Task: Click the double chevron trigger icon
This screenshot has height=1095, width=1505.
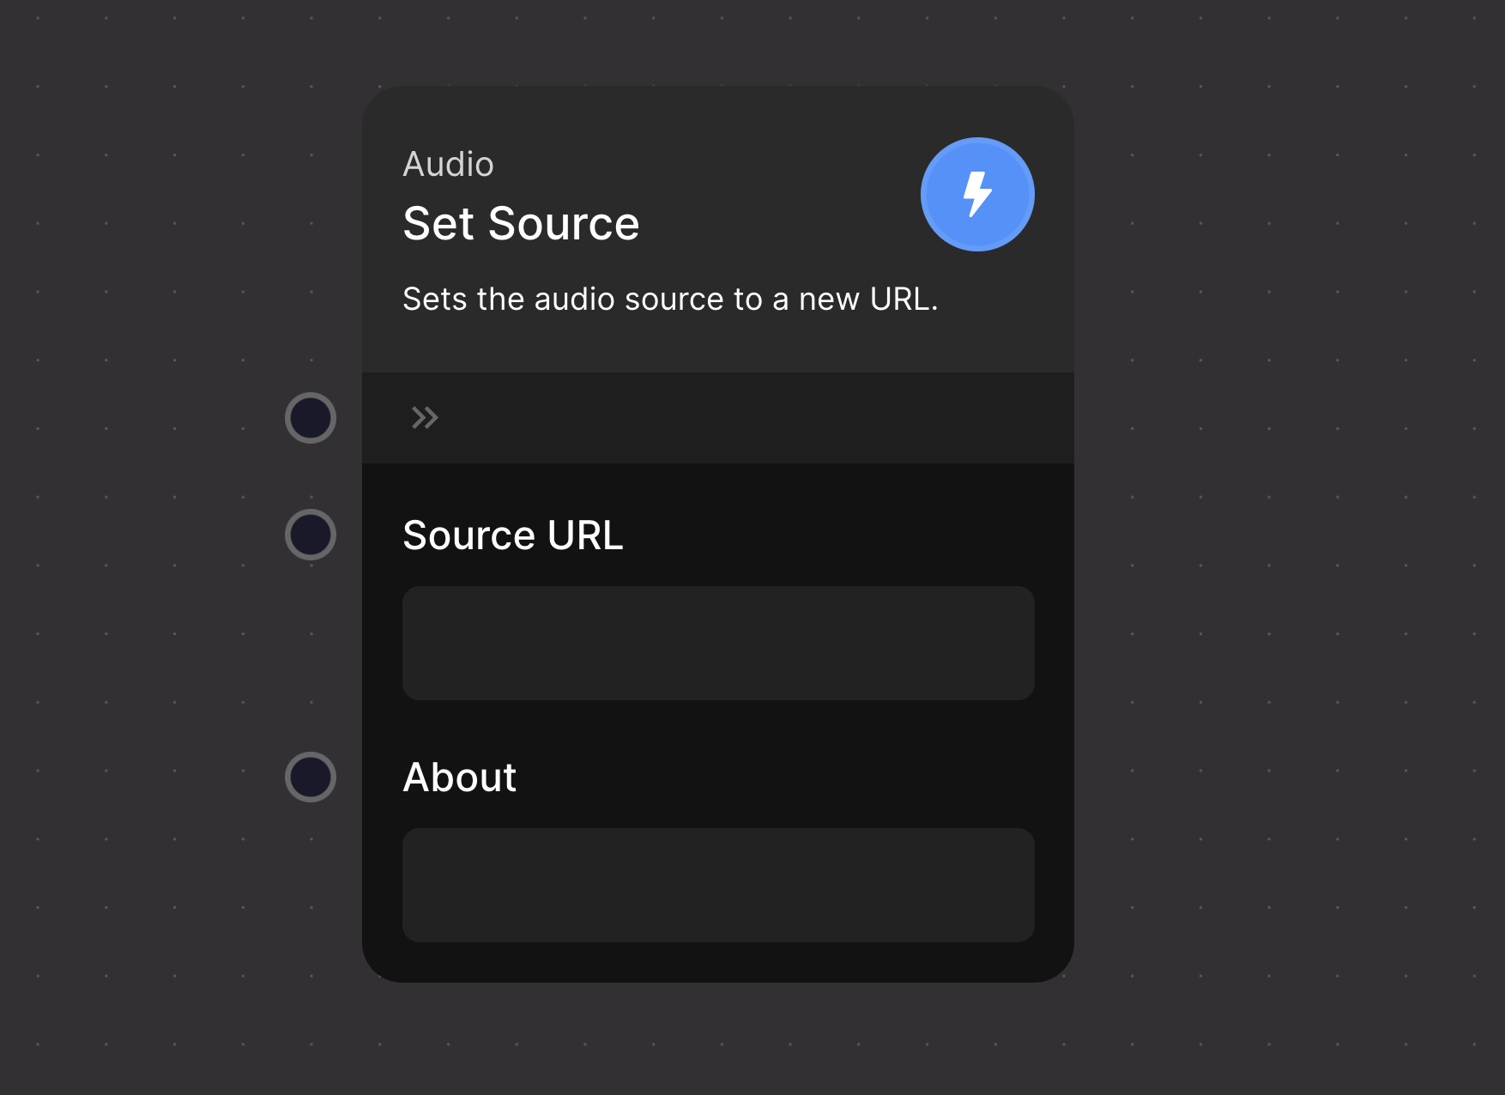Action: click(425, 418)
